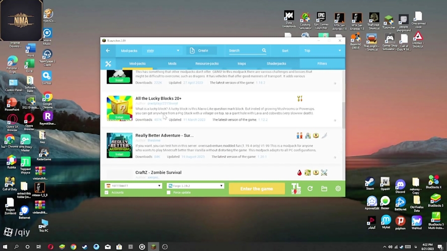Open the wrench and screwdriver tools icon
This screenshot has height=251, width=447.
tap(108, 64)
